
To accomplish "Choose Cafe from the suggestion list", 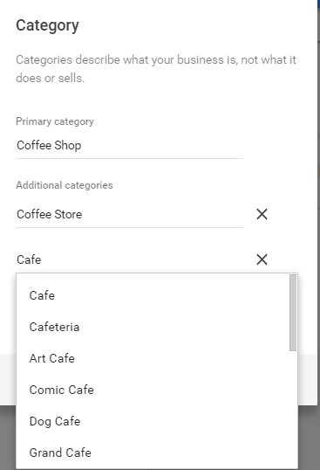I will (x=153, y=295).
